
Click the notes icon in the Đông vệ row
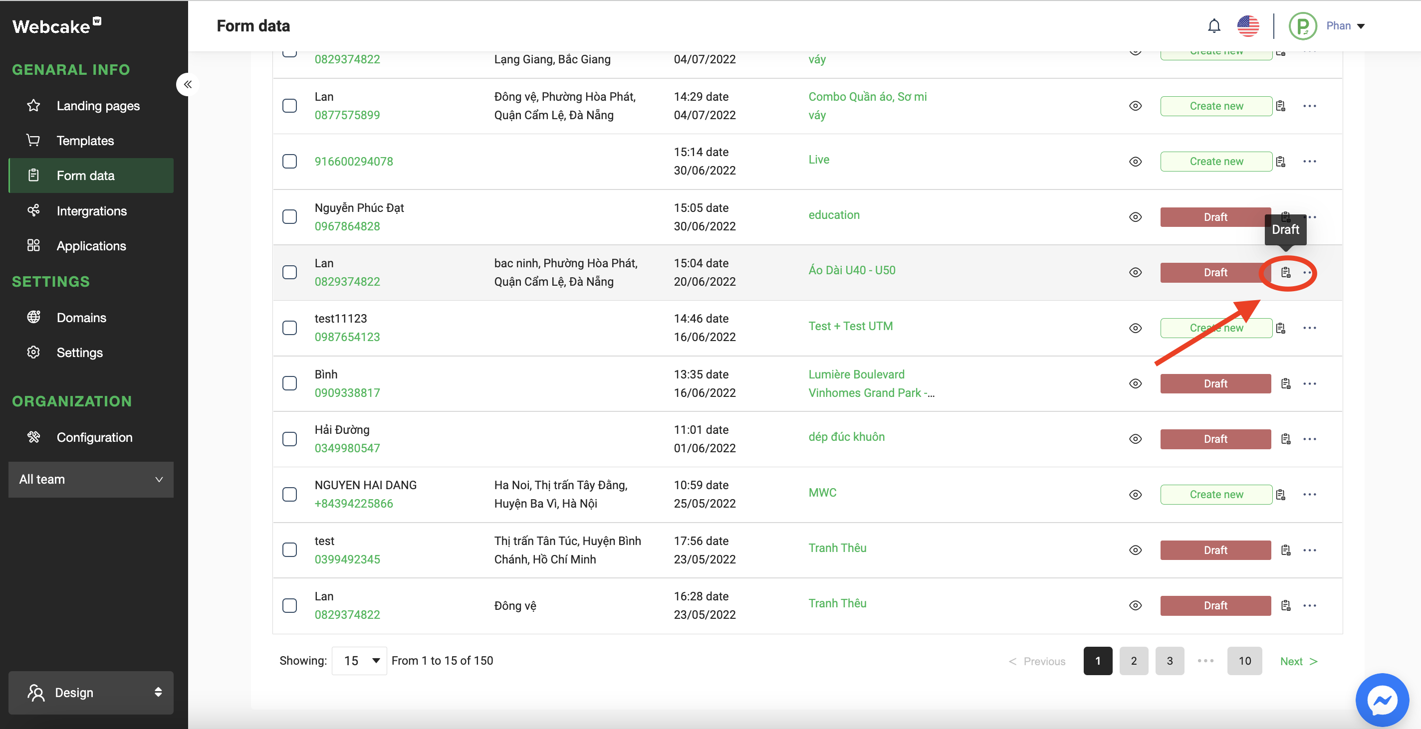1286,605
